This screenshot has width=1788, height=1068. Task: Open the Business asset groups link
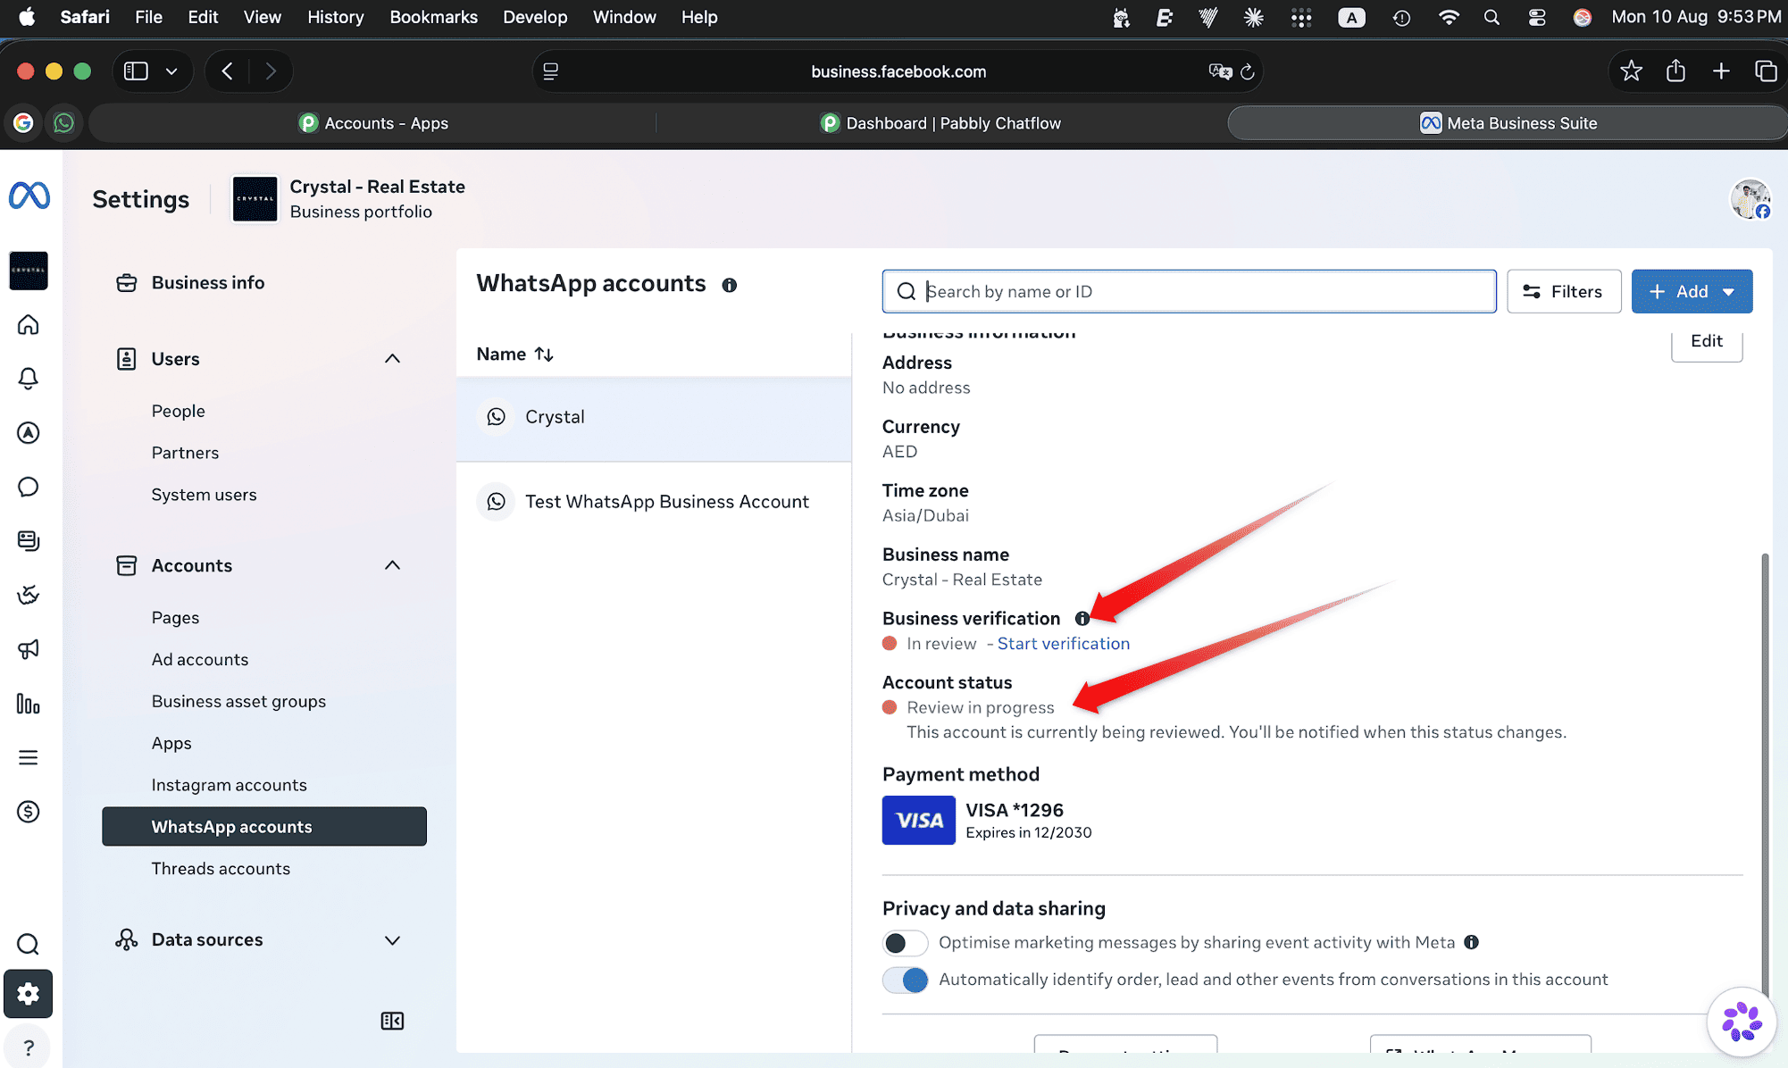[x=238, y=701]
